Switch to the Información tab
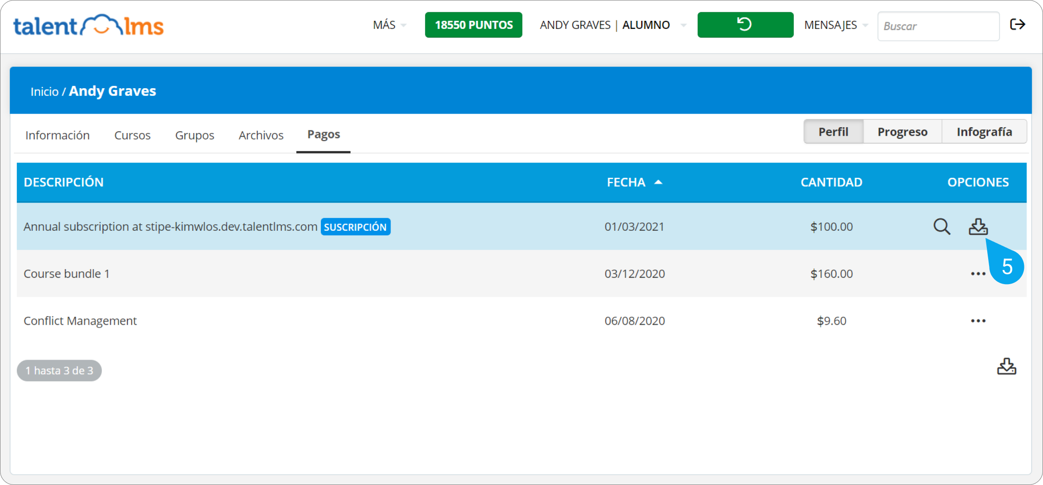Screen dimensions: 1043x485 (x=58, y=135)
